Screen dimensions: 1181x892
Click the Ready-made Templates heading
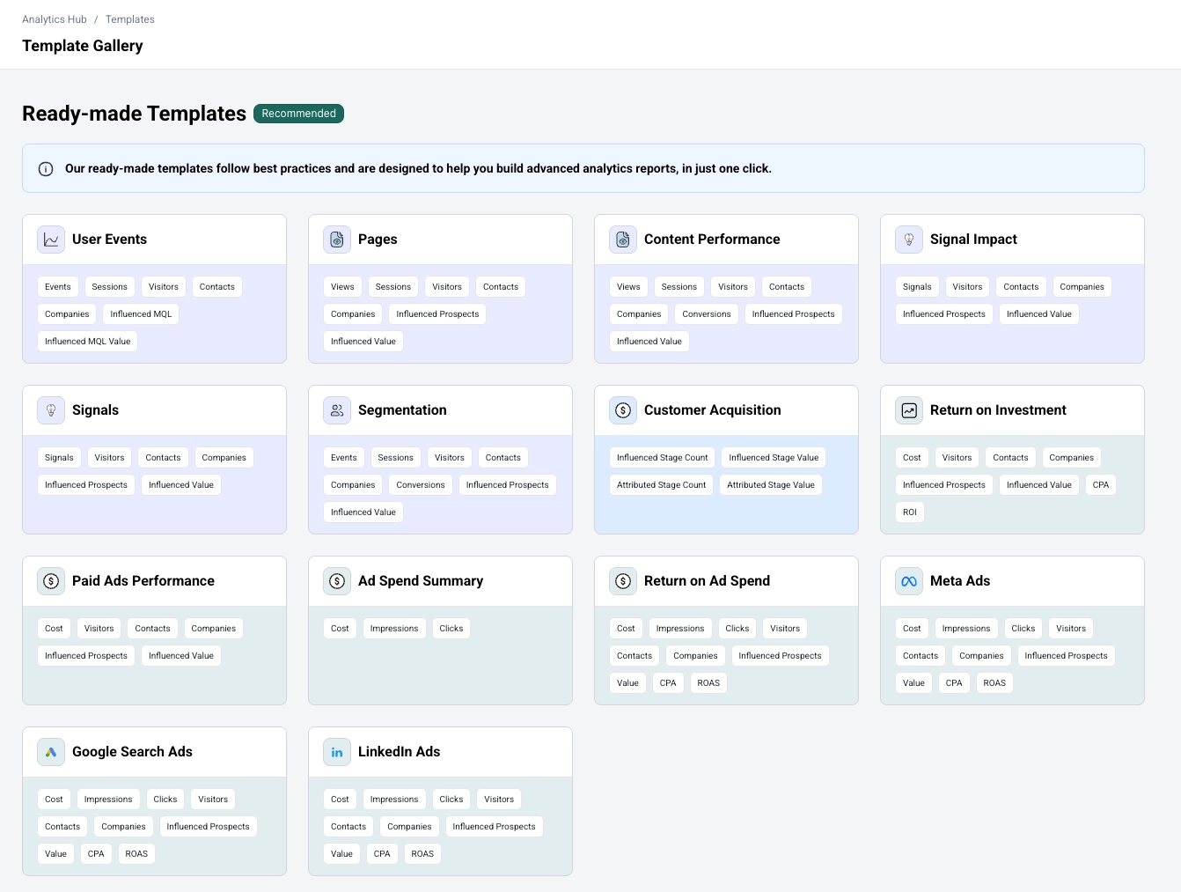click(x=134, y=114)
